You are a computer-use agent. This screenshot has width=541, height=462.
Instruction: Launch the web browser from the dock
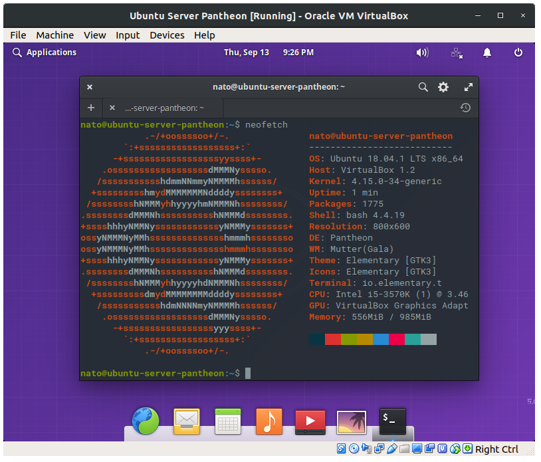click(x=146, y=421)
